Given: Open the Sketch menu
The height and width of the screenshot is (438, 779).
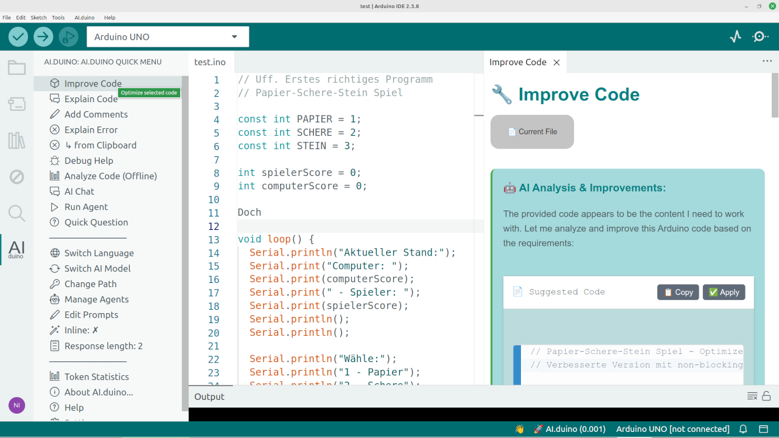Looking at the screenshot, I should (x=38, y=17).
